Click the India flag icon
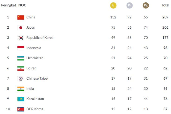This screenshot has height=114, width=171. [21, 89]
